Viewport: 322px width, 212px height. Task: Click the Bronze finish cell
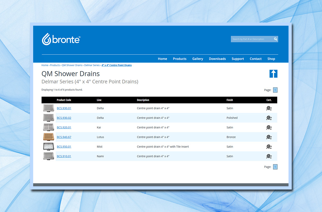point(231,137)
